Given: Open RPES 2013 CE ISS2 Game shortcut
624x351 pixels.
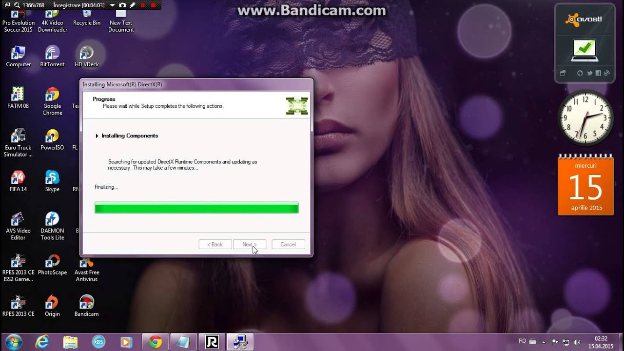Looking at the screenshot, I should (18, 268).
